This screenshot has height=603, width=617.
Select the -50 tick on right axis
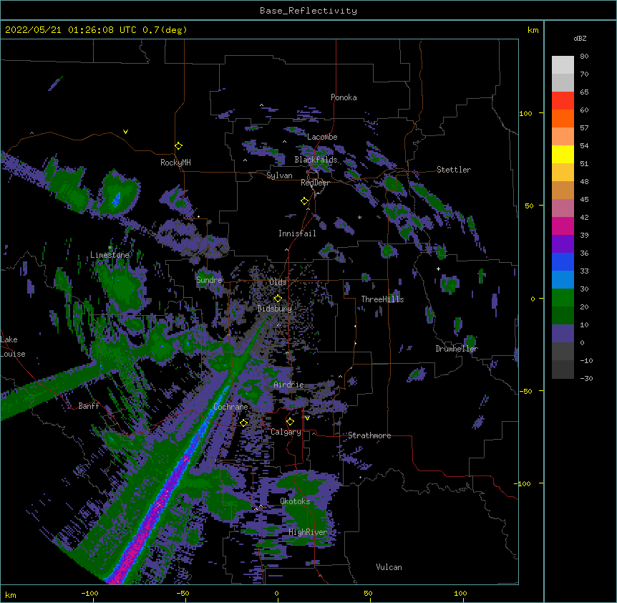pos(525,391)
